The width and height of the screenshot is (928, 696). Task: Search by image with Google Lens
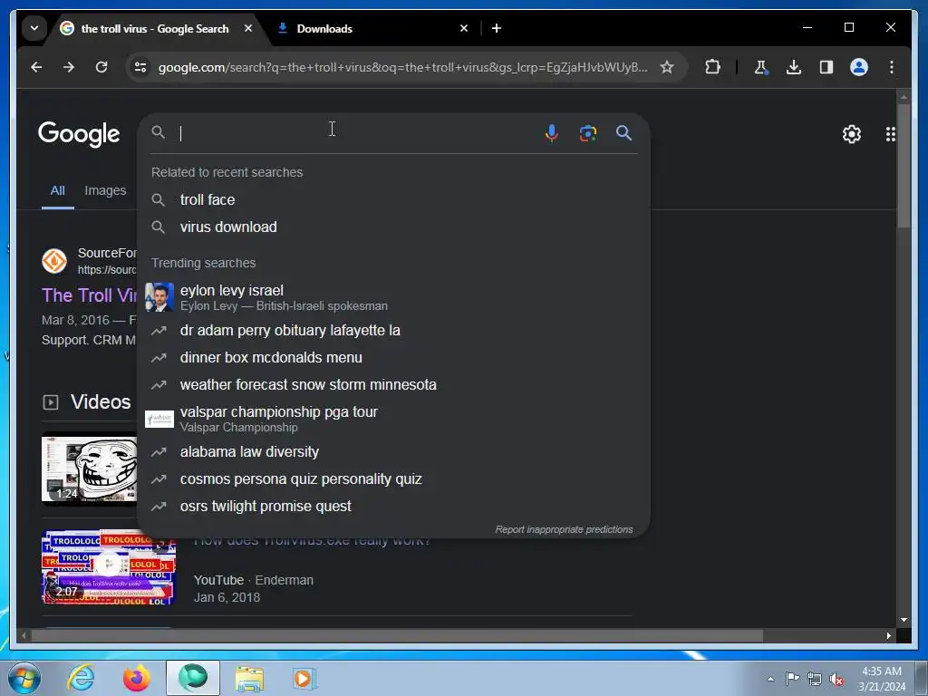[587, 133]
